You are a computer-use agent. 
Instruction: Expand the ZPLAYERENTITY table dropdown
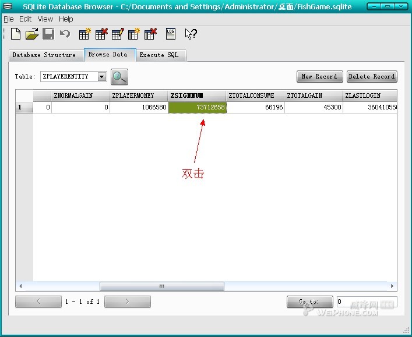pos(102,77)
